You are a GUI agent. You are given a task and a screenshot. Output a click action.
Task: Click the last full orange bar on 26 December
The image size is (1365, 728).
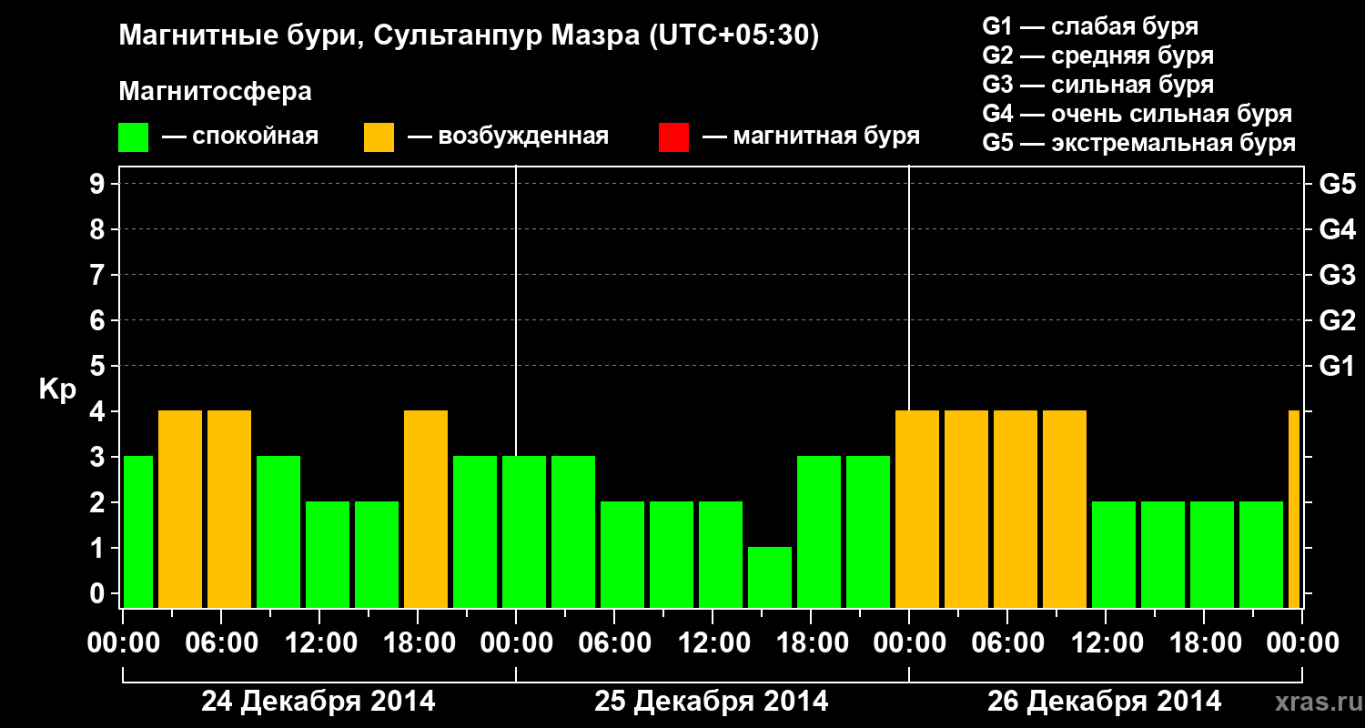(1065, 509)
